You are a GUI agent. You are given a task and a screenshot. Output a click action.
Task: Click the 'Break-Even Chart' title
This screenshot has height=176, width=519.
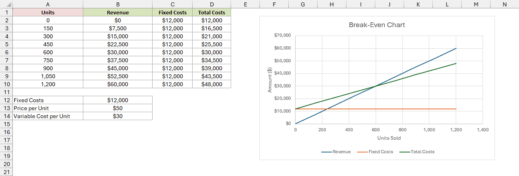coord(377,25)
